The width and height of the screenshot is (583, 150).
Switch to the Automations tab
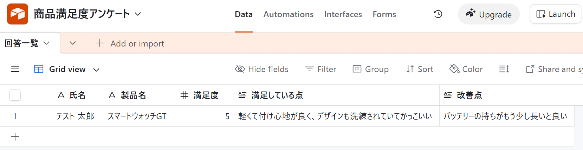point(288,14)
